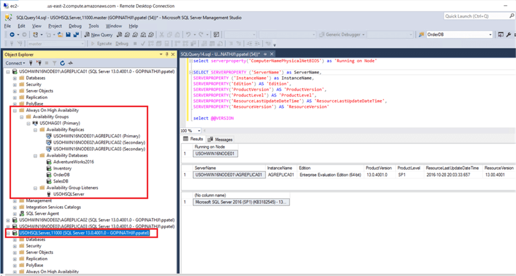Open the OrderDB database dropdown
This screenshot has width=516, height=276.
click(x=490, y=34)
